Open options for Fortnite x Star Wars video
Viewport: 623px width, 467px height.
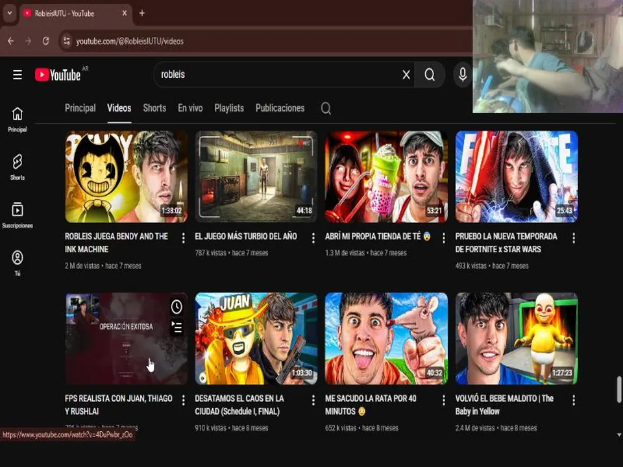tap(573, 238)
